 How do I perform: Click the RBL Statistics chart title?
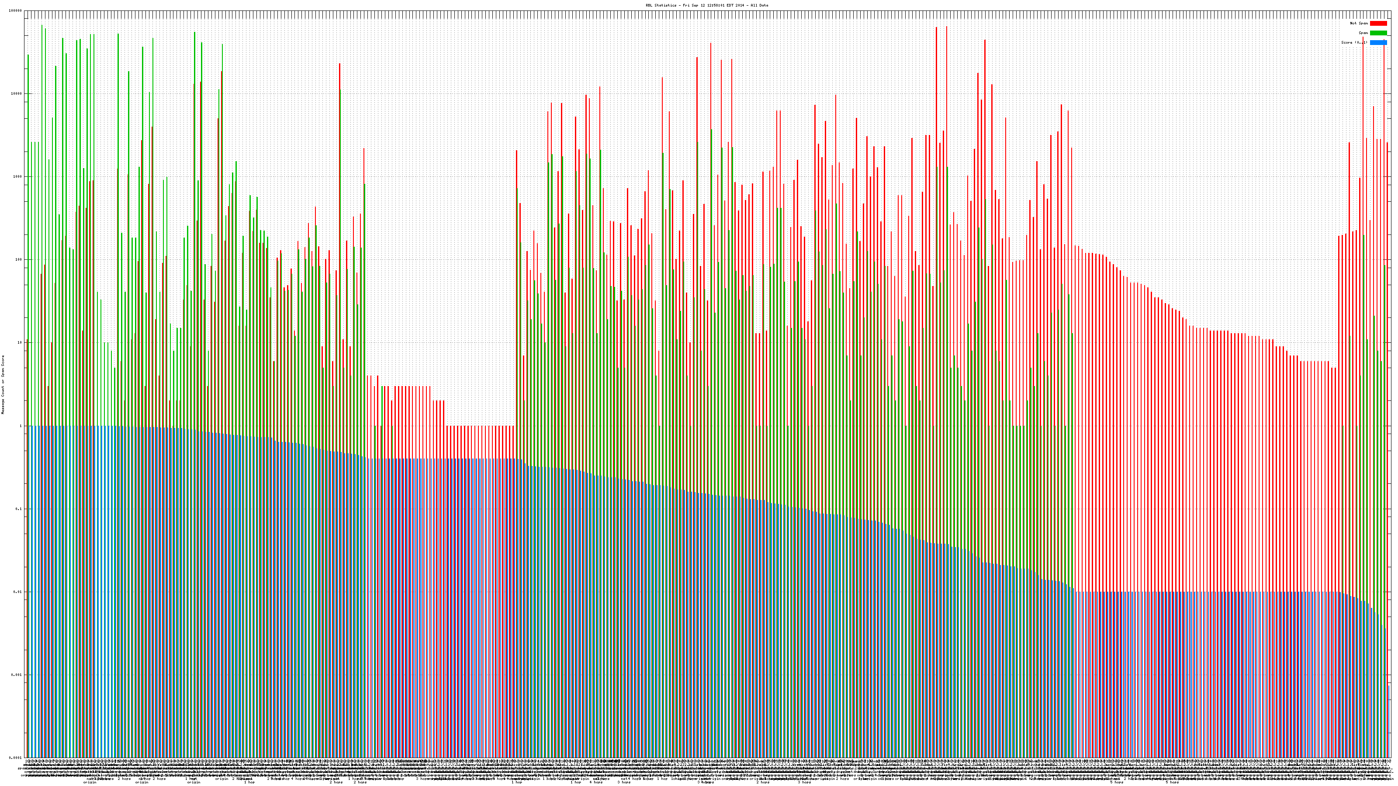706,5
